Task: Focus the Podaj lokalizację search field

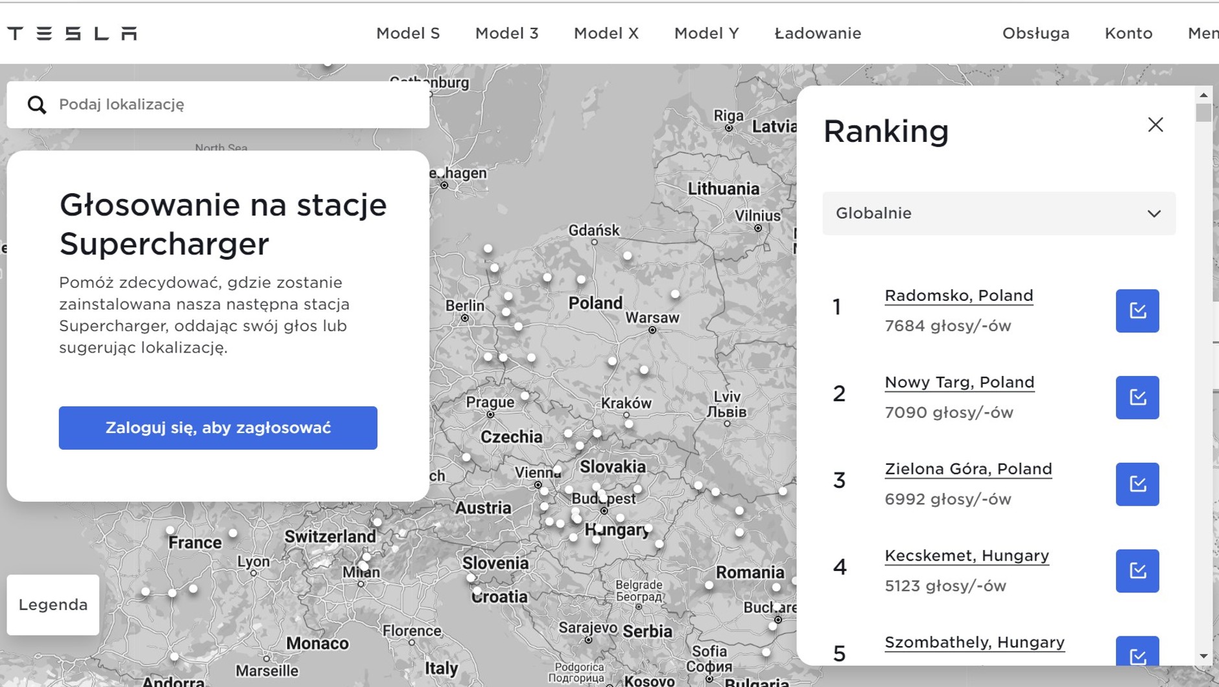Action: [218, 104]
